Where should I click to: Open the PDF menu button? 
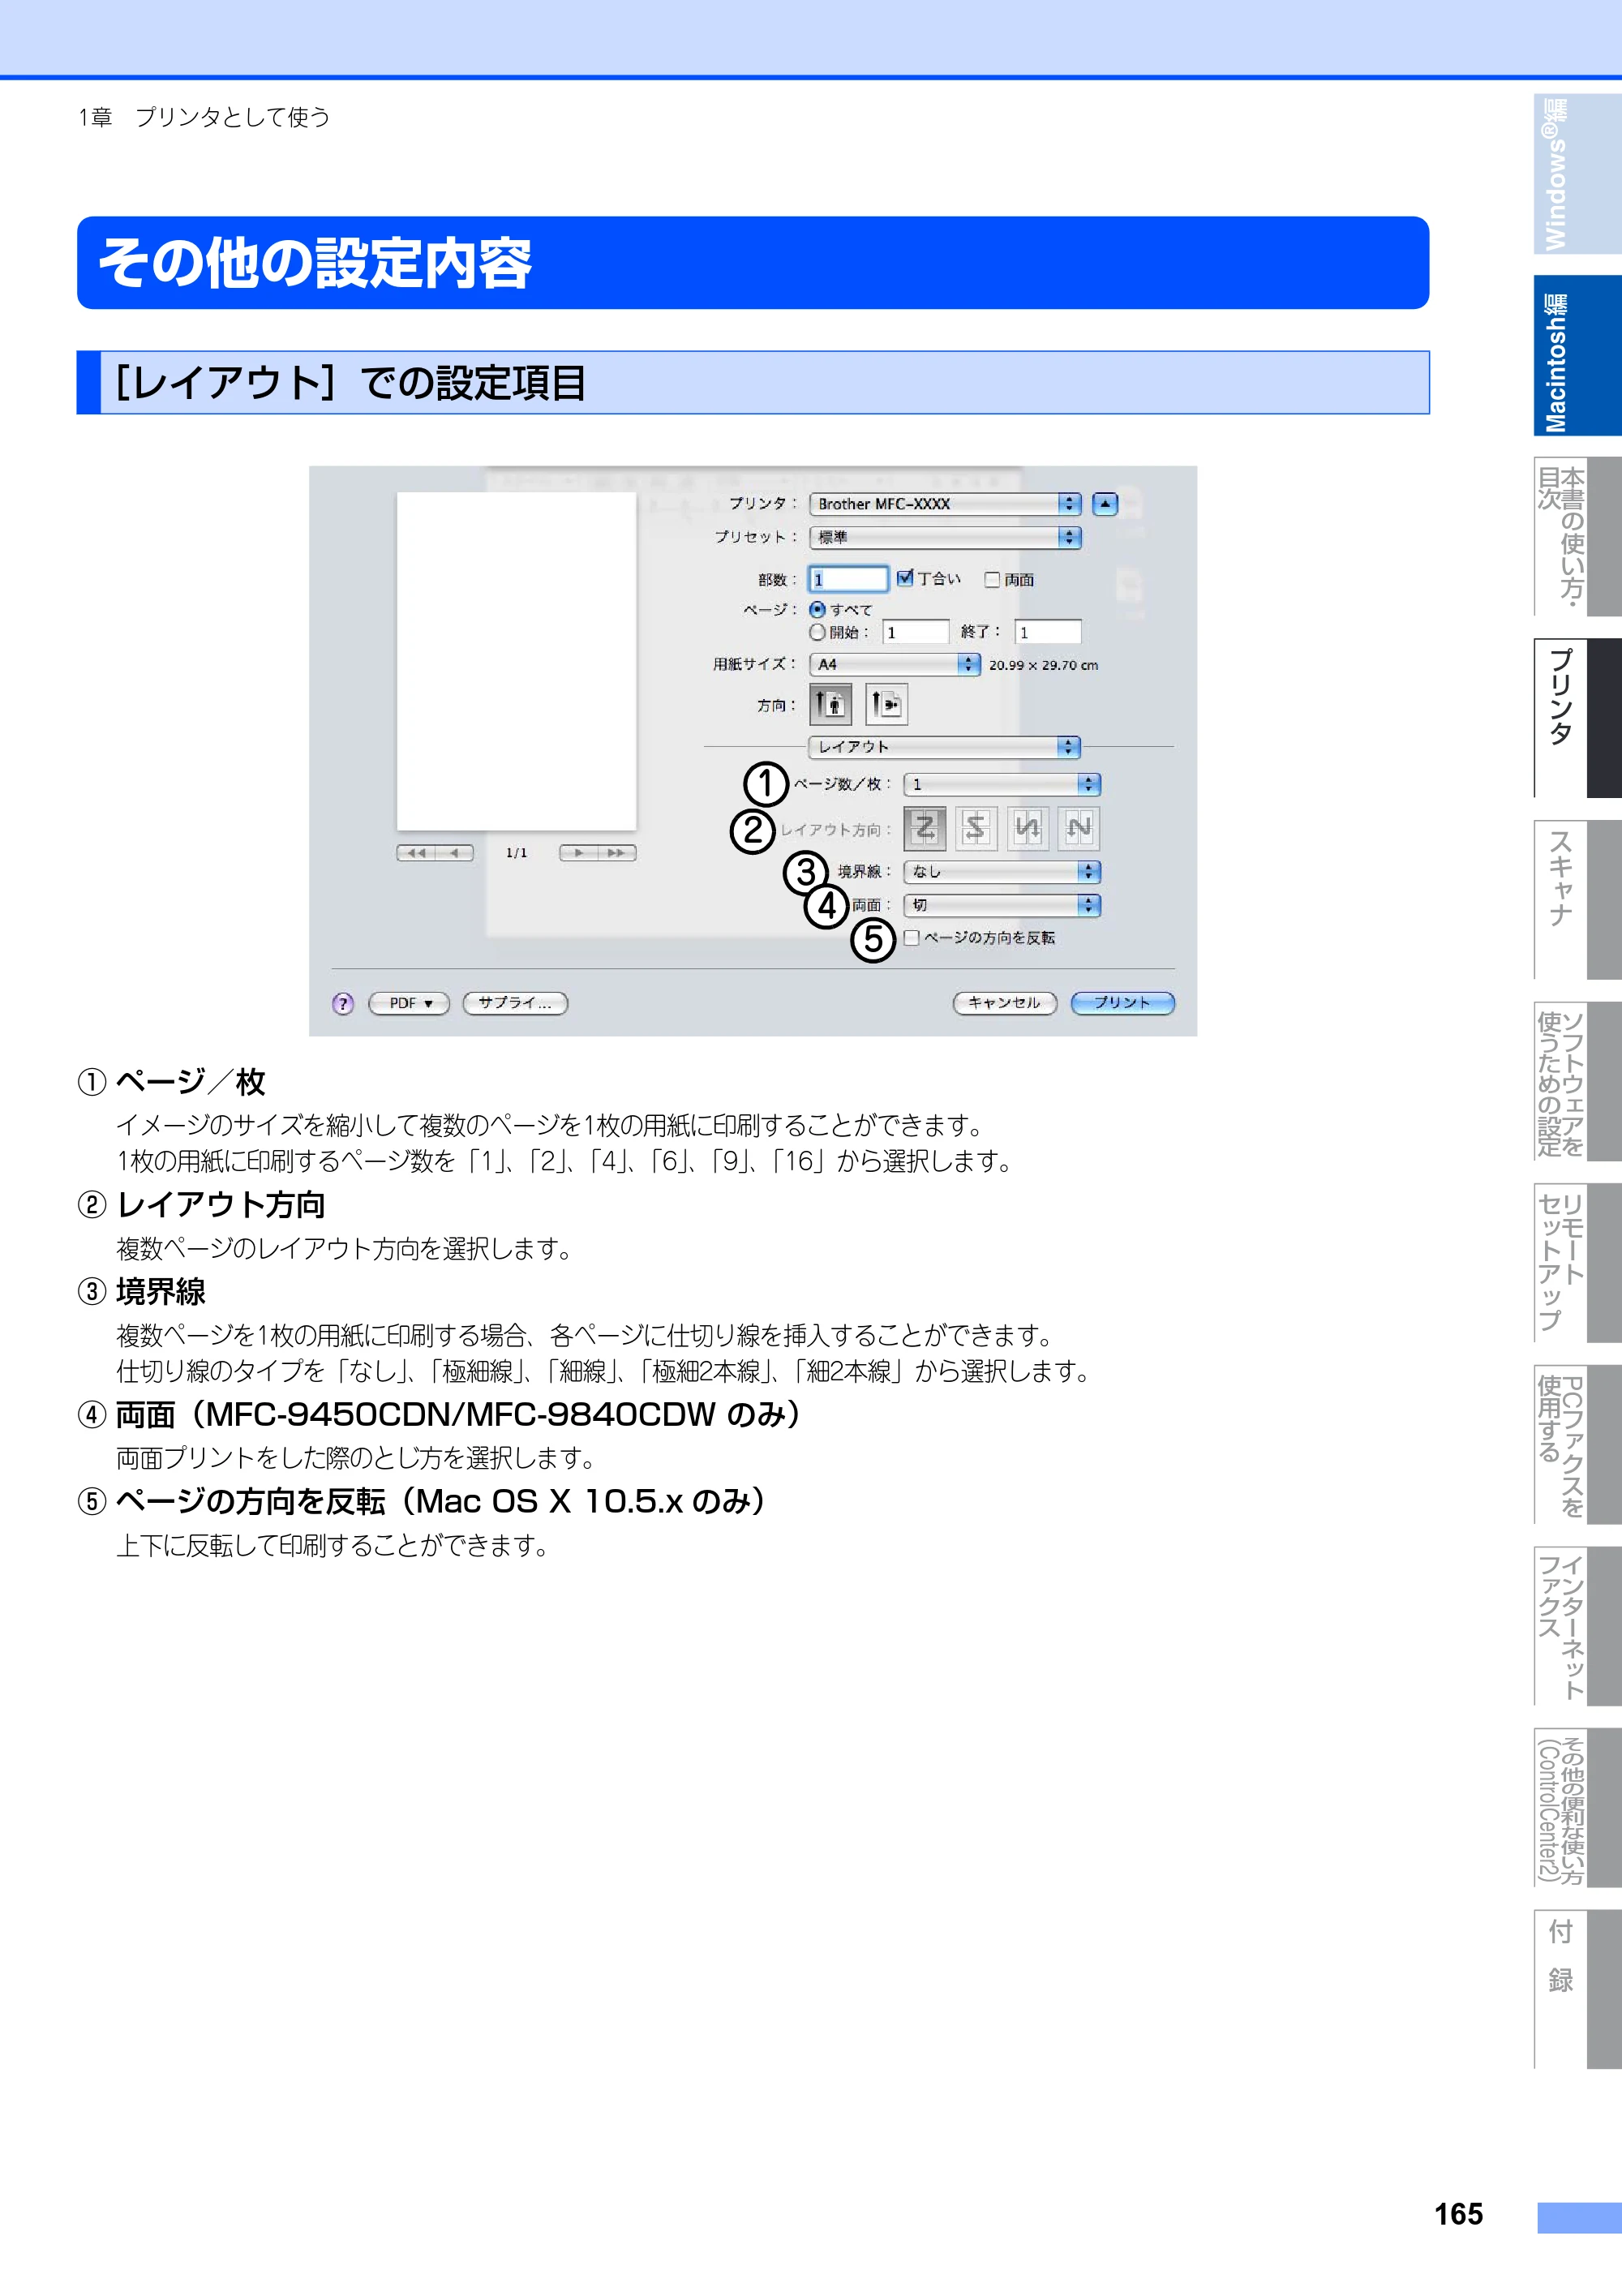tap(410, 1003)
